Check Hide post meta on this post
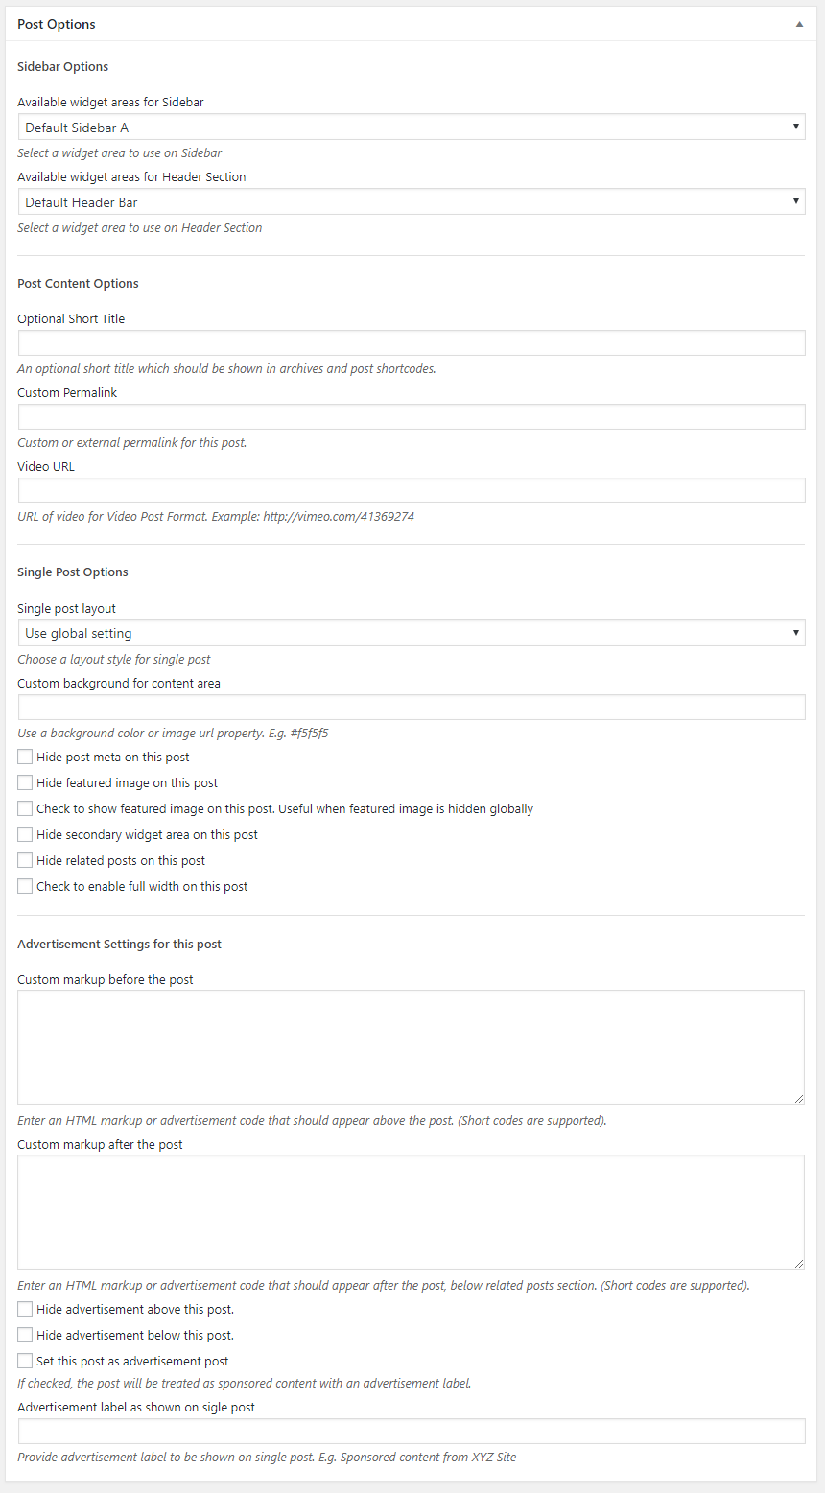 (x=25, y=758)
